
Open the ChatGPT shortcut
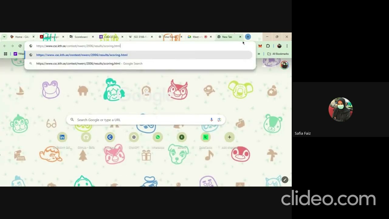(x=134, y=137)
